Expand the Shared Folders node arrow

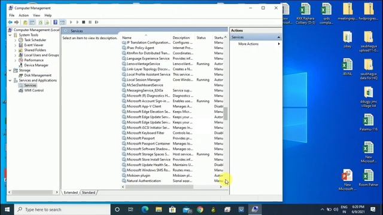[x=15, y=50]
